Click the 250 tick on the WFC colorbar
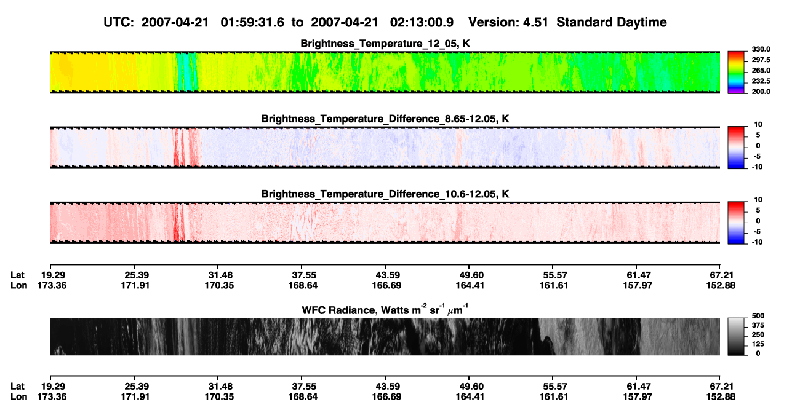The height and width of the screenshot is (410, 800). click(x=758, y=334)
